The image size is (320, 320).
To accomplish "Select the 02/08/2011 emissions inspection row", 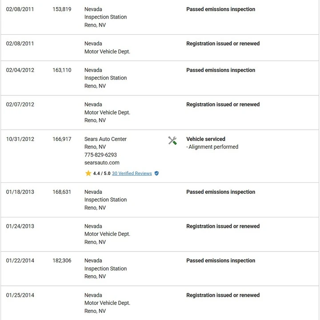I will [x=160, y=17].
